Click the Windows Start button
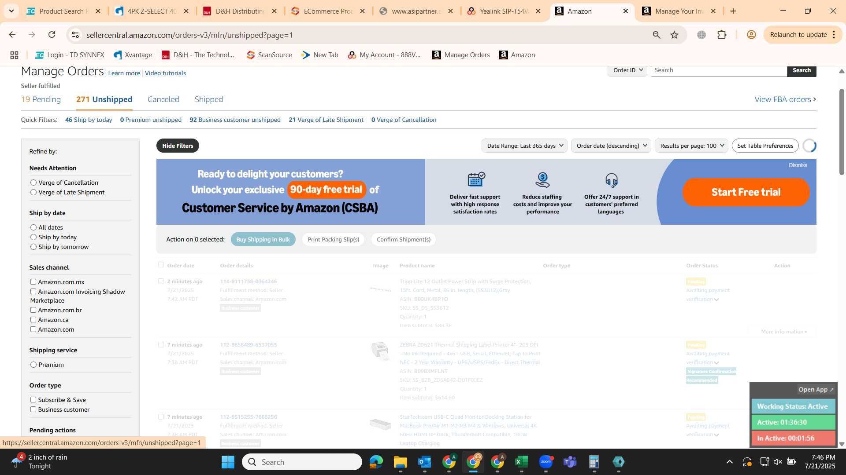This screenshot has width=846, height=475. click(x=228, y=462)
